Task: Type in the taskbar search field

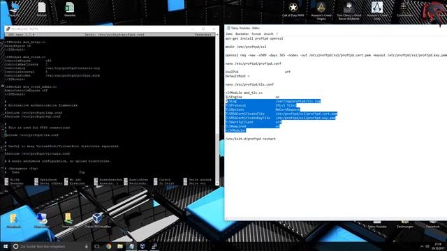Action: (51, 246)
